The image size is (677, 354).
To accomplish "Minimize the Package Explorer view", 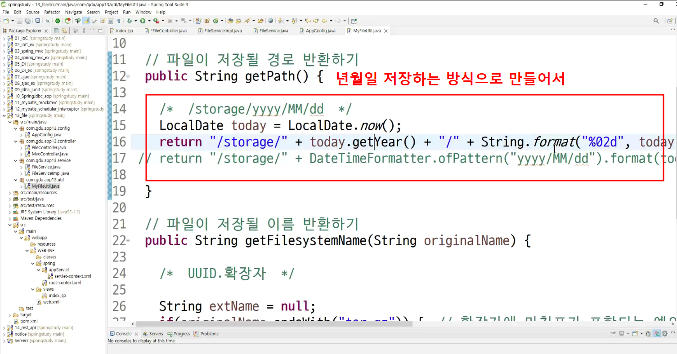I will pos(92,31).
